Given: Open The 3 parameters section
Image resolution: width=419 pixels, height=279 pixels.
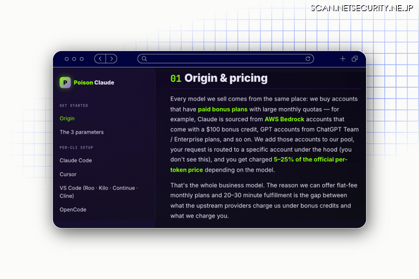Looking at the screenshot, I should tap(81, 132).
